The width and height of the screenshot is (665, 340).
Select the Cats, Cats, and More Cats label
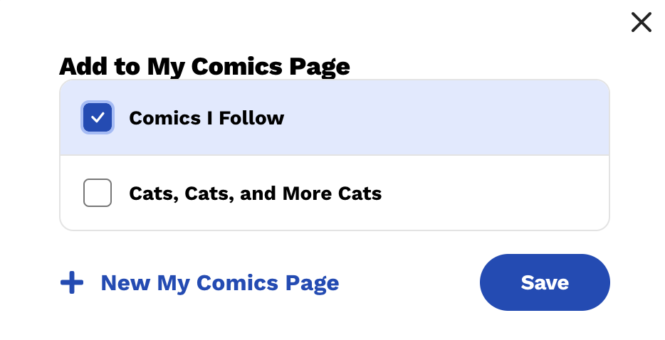256,193
